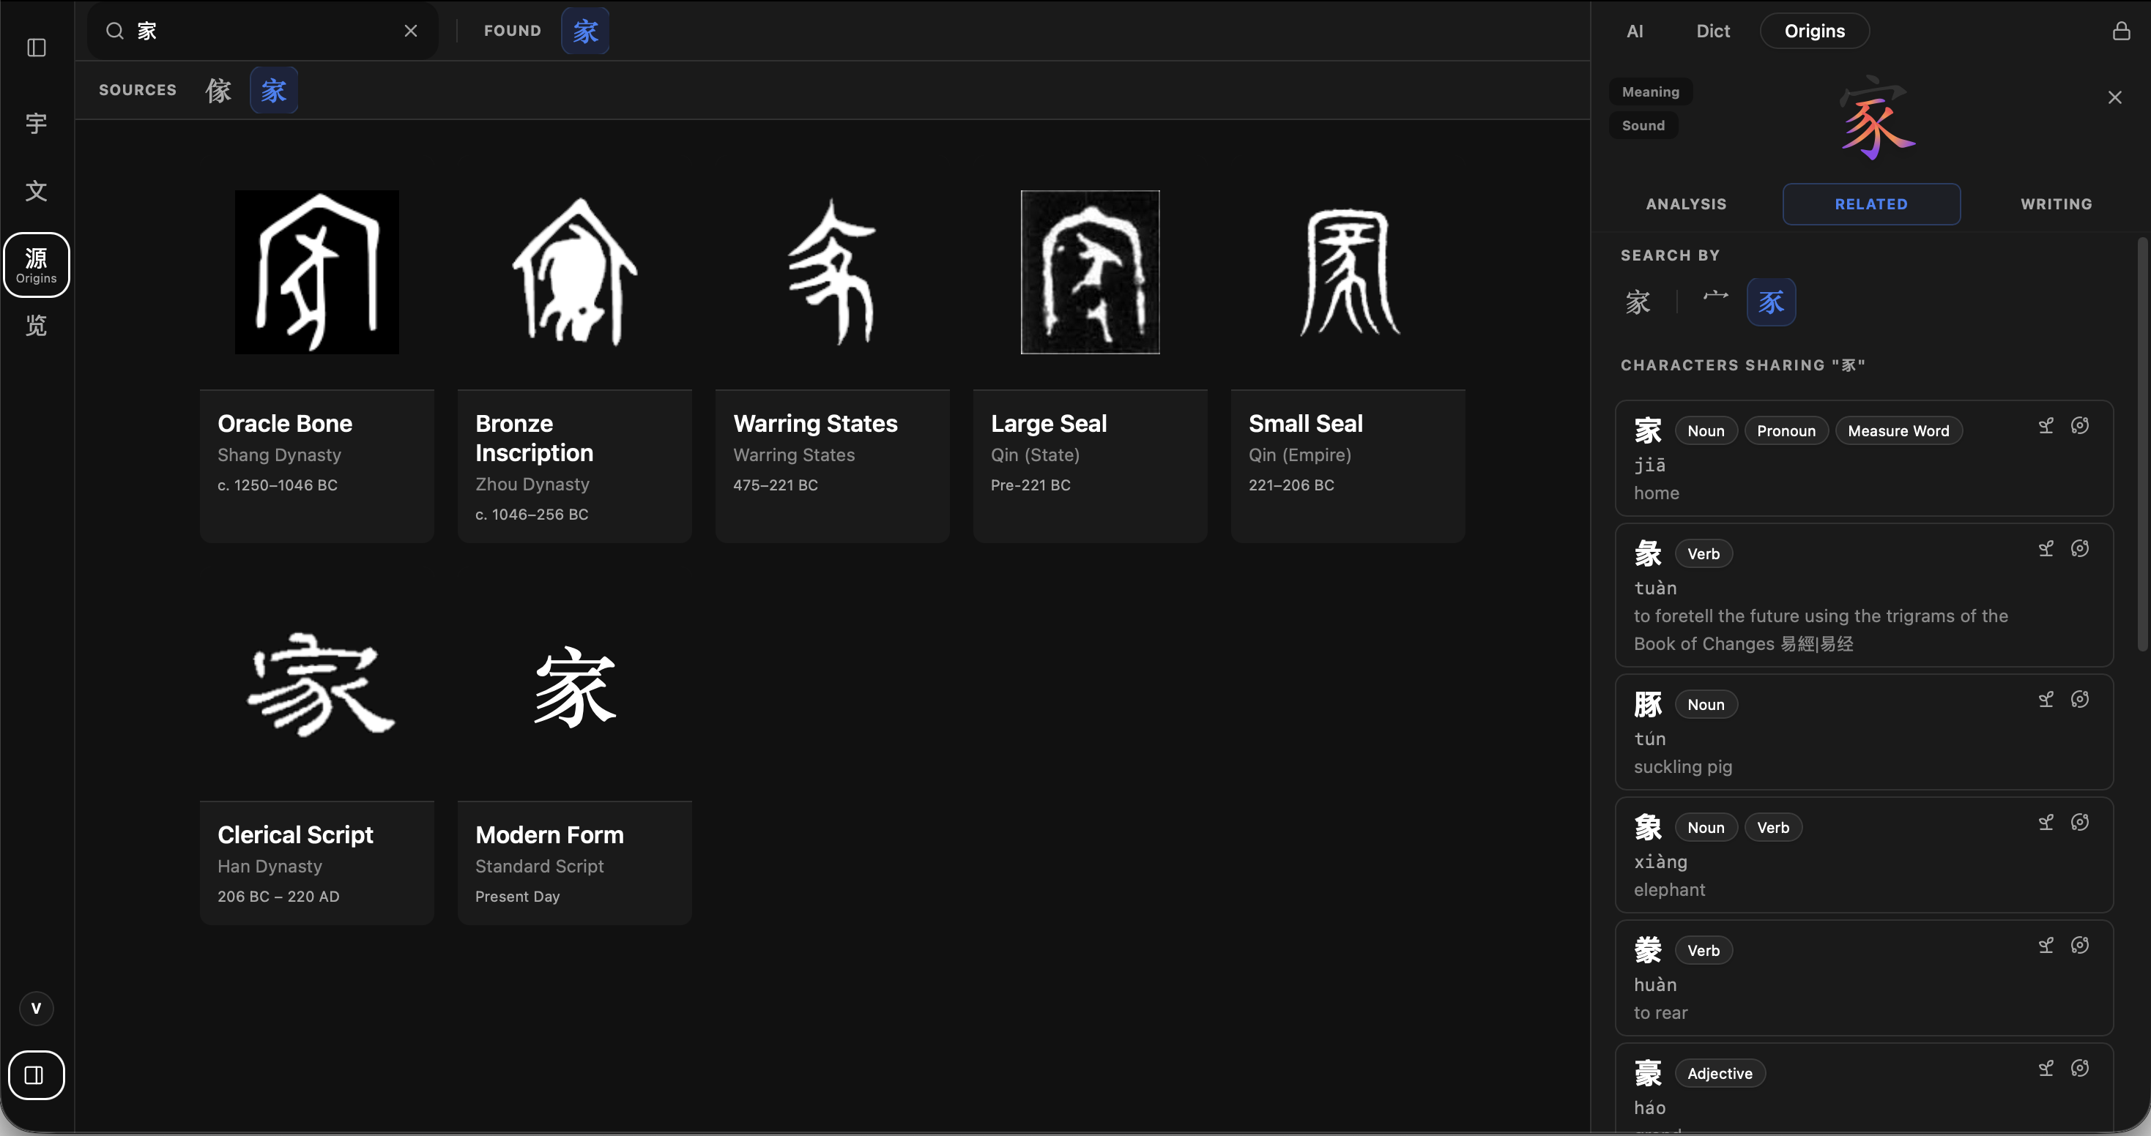The height and width of the screenshot is (1136, 2151).
Task: Open the AI view
Action: 1634,30
